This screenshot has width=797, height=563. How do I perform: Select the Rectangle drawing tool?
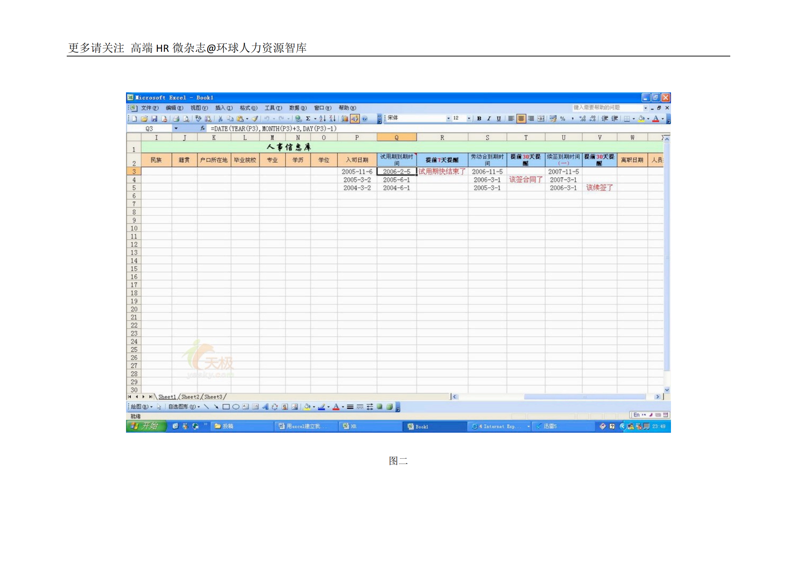click(x=225, y=407)
